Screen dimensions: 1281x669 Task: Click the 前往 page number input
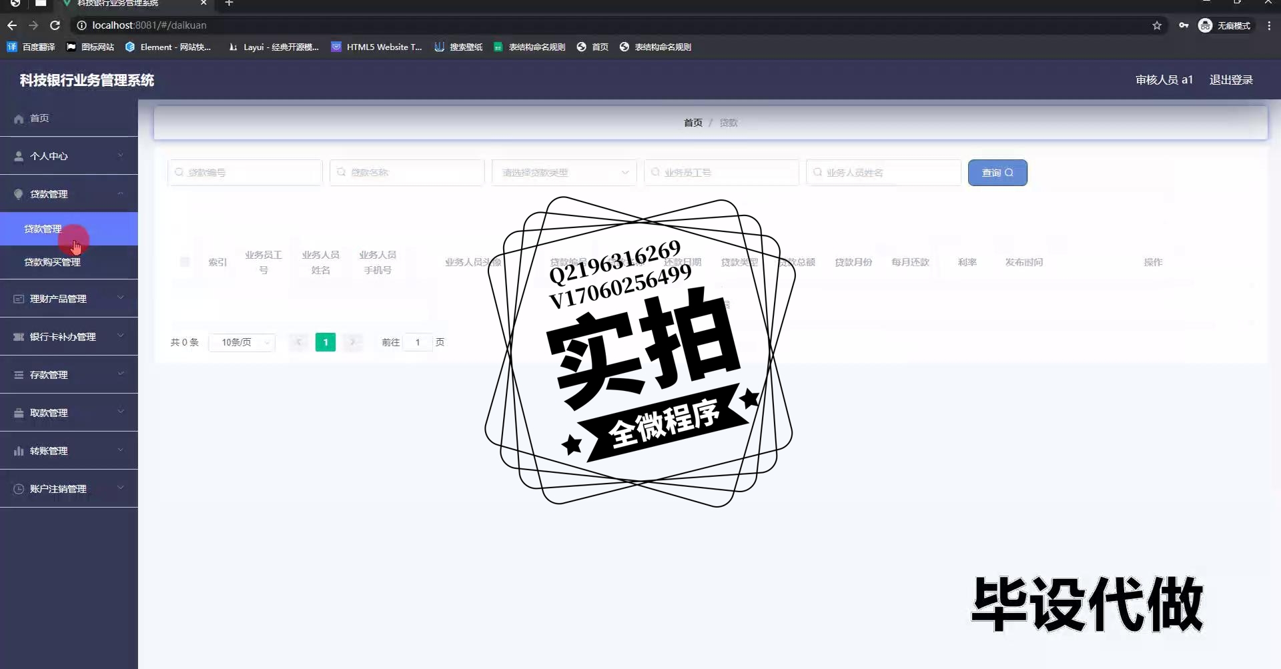point(418,342)
